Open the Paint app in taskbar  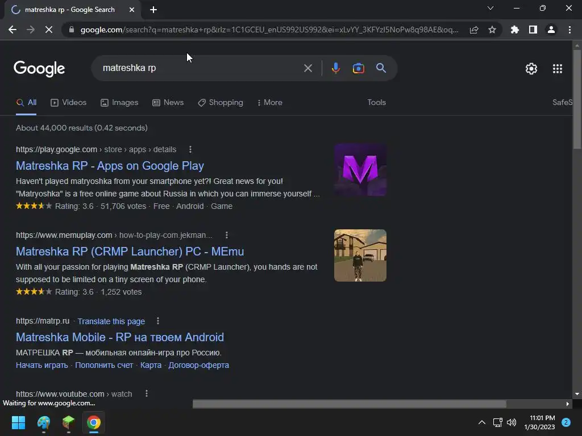43,422
